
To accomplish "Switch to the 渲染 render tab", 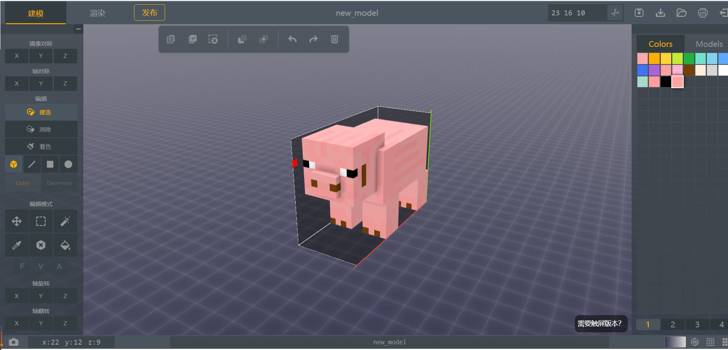I will [x=98, y=13].
